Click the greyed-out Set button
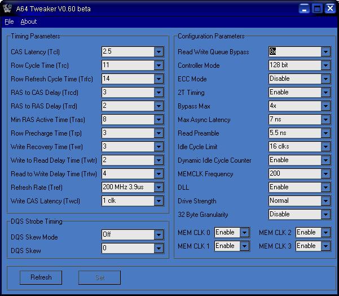 (x=99, y=277)
